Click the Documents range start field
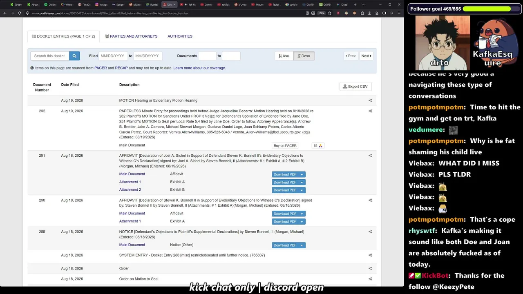Image resolution: width=523 pixels, height=294 pixels. click(207, 56)
